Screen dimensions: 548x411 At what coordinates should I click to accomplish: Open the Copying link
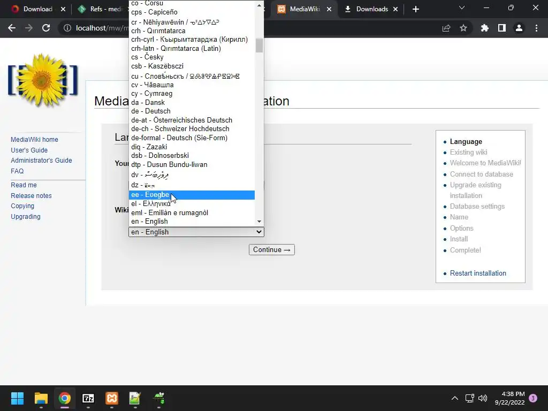click(x=22, y=206)
